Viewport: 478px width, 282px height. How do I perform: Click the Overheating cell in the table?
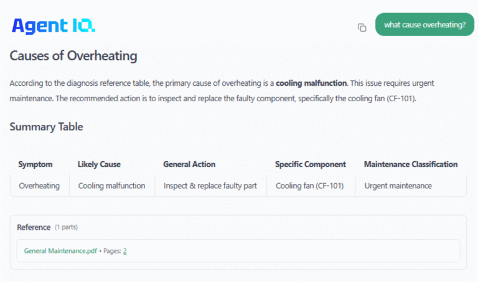[x=39, y=186]
